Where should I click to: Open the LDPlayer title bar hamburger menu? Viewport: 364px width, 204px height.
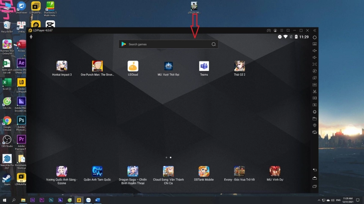[281, 31]
